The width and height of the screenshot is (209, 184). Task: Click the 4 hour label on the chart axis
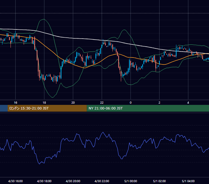pos(188,103)
